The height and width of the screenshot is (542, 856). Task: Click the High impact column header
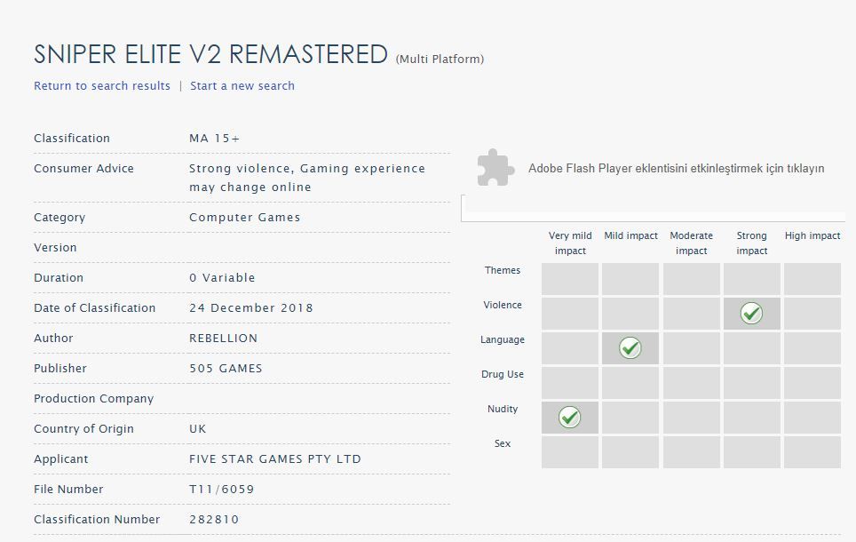point(812,235)
